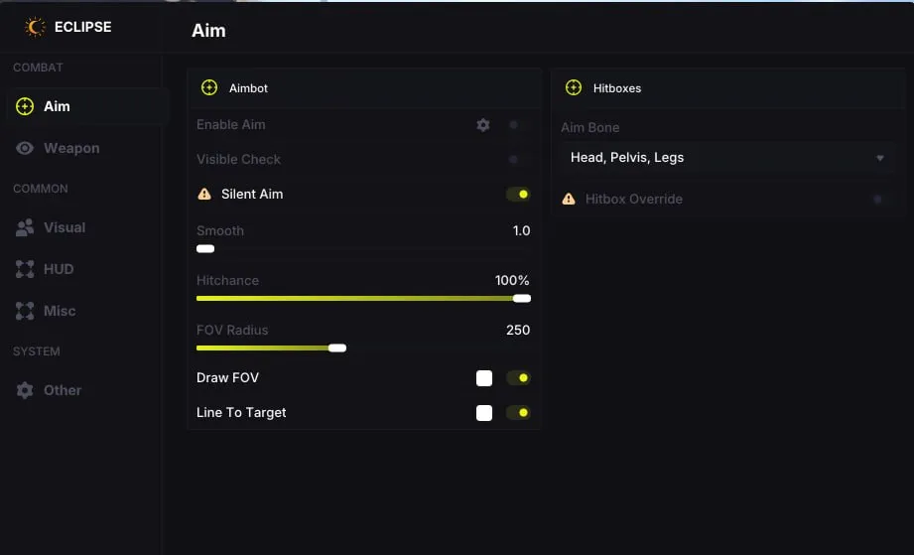The width and height of the screenshot is (914, 555).
Task: Disable the Draw FOV toggle
Action: point(518,377)
